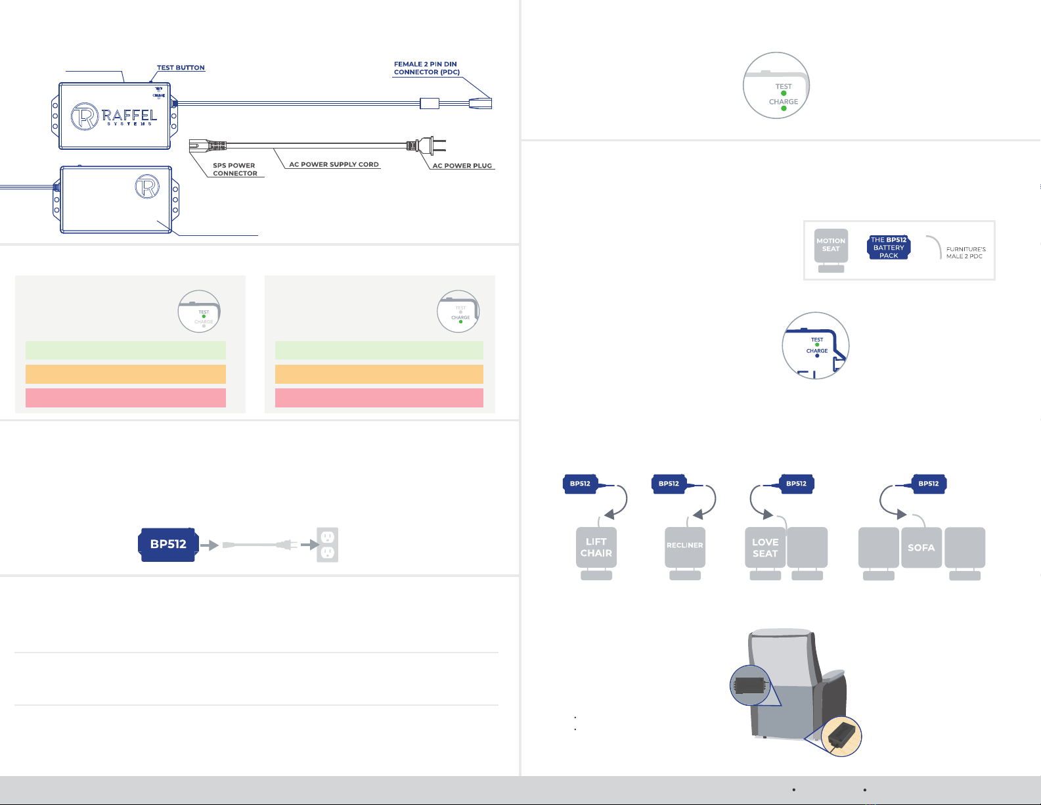The width and height of the screenshot is (1041, 805).
Task: Click the BP512 badge above LOVE SEAT
Action: click(x=796, y=484)
